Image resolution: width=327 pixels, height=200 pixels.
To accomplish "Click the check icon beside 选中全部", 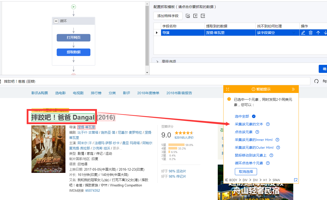I will 254,116.
